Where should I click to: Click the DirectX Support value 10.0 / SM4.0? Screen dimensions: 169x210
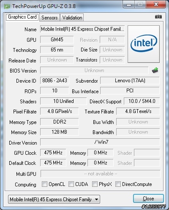click(x=142, y=101)
